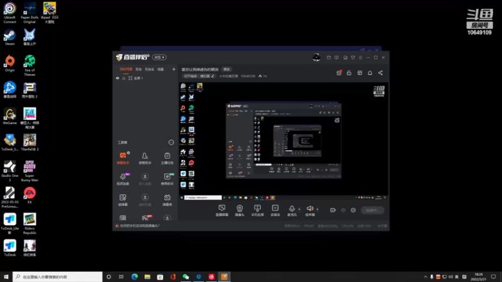Open the gift box icon with red badge
This screenshot has height=282, width=502.
[339, 73]
